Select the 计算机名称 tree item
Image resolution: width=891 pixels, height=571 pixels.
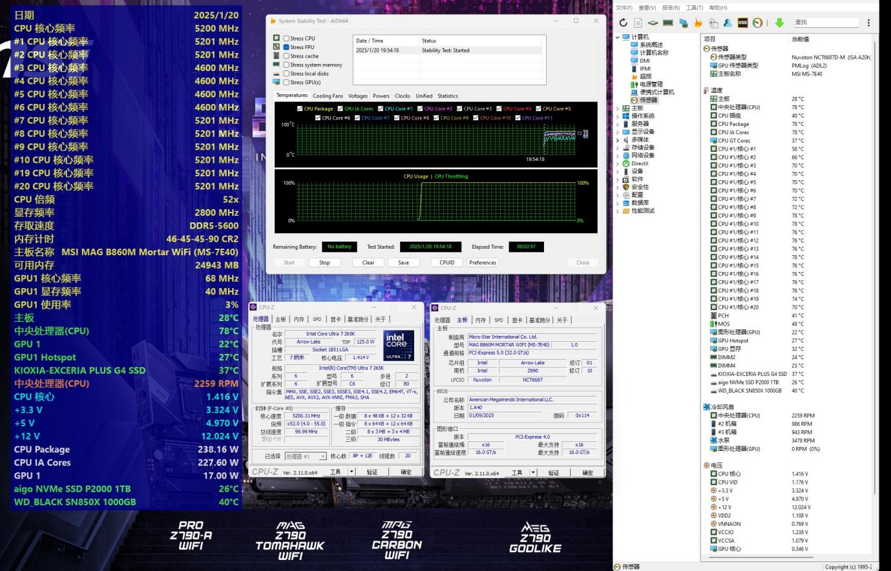point(649,53)
